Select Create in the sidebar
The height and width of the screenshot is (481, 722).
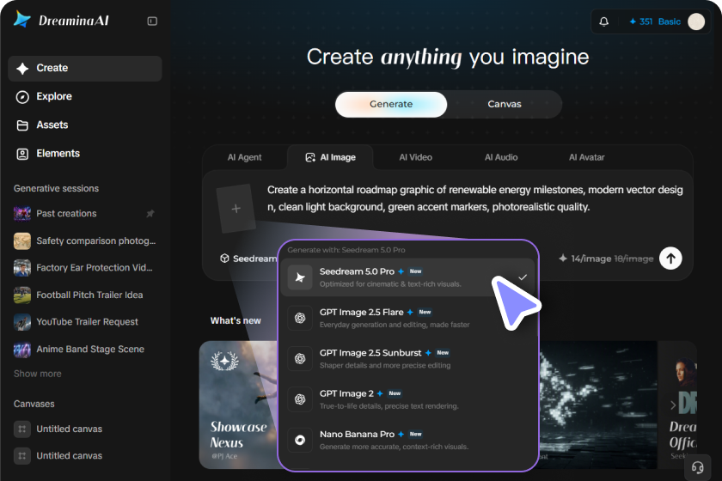85,68
